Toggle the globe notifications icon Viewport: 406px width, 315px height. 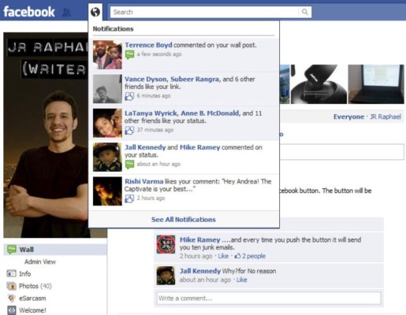(x=95, y=12)
